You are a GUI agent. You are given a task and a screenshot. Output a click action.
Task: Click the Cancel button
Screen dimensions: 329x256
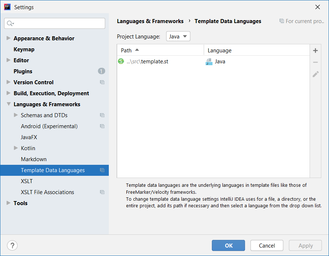click(267, 245)
